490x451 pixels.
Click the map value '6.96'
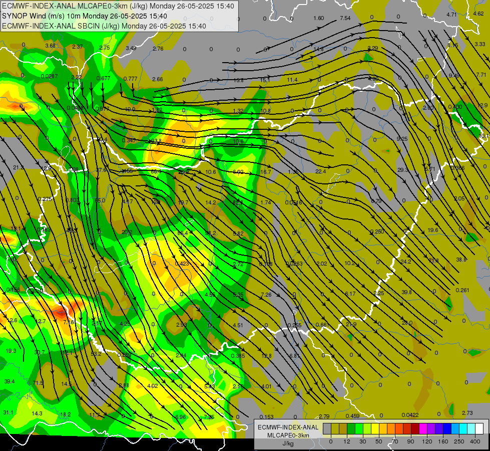(181, 417)
